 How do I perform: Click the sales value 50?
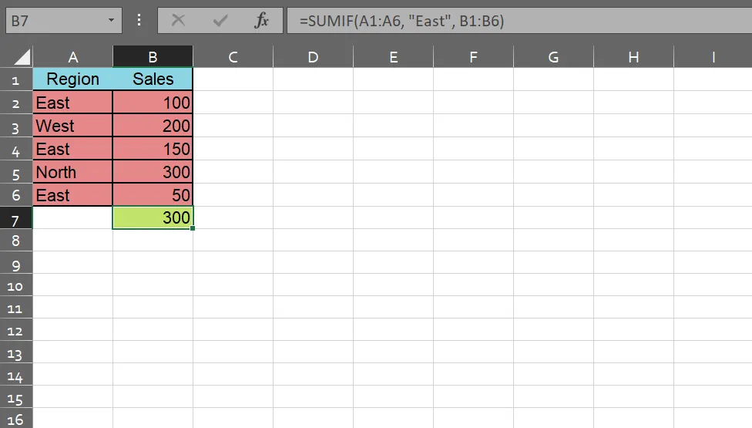click(x=153, y=195)
